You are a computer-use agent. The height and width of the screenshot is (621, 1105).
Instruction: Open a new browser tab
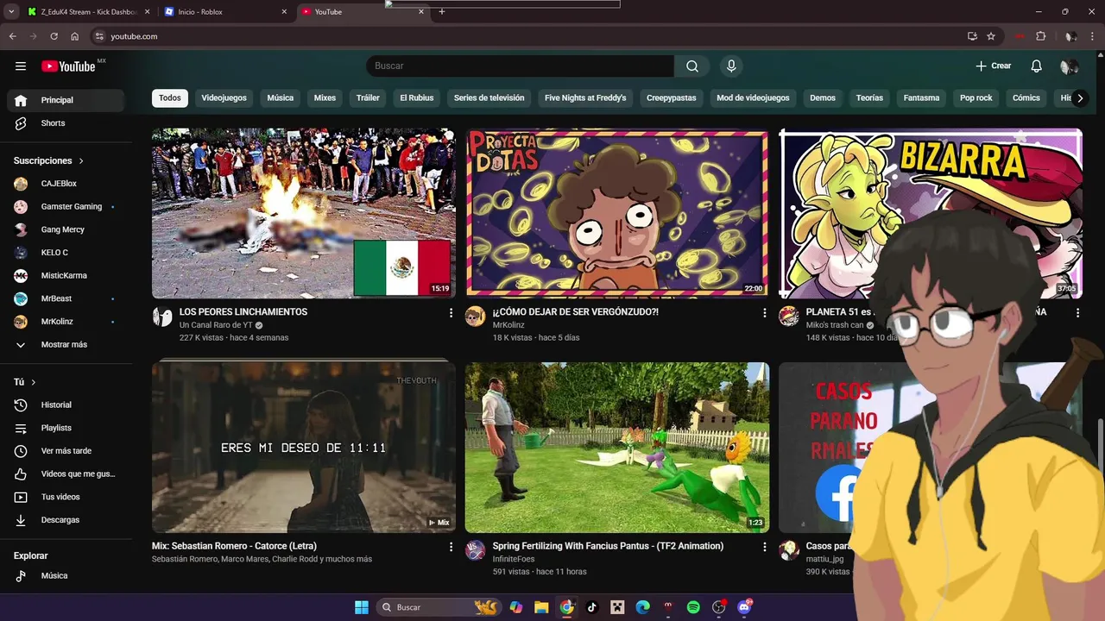click(442, 12)
